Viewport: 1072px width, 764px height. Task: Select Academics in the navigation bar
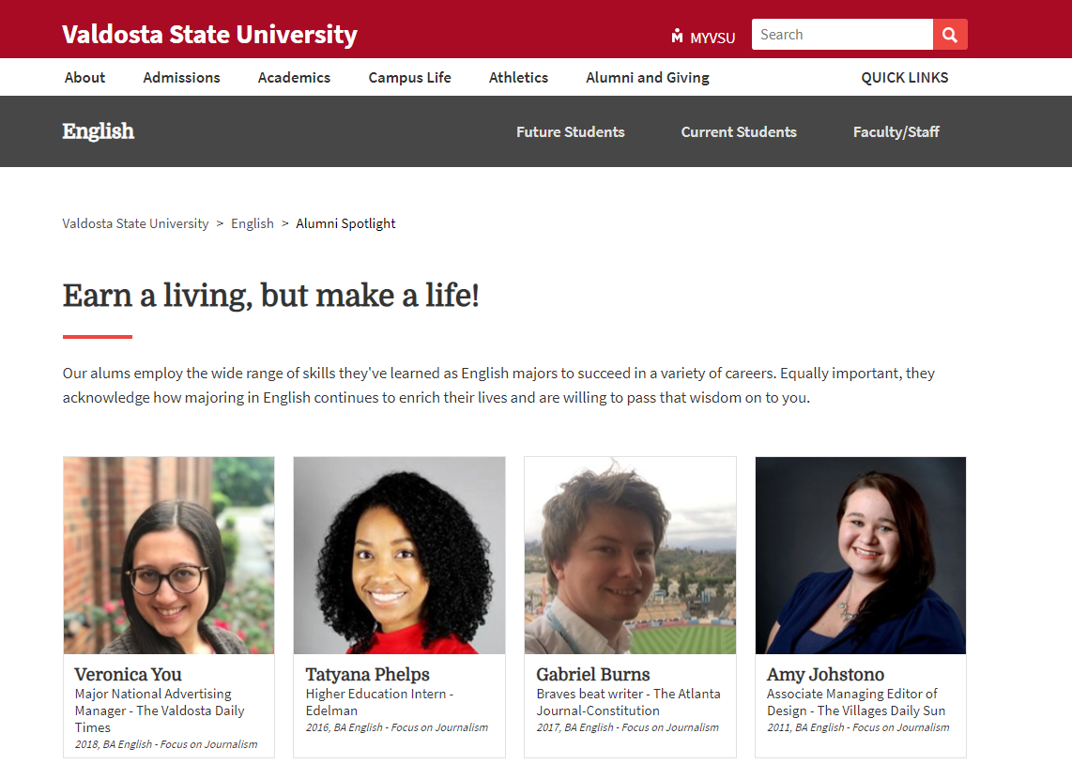point(294,78)
